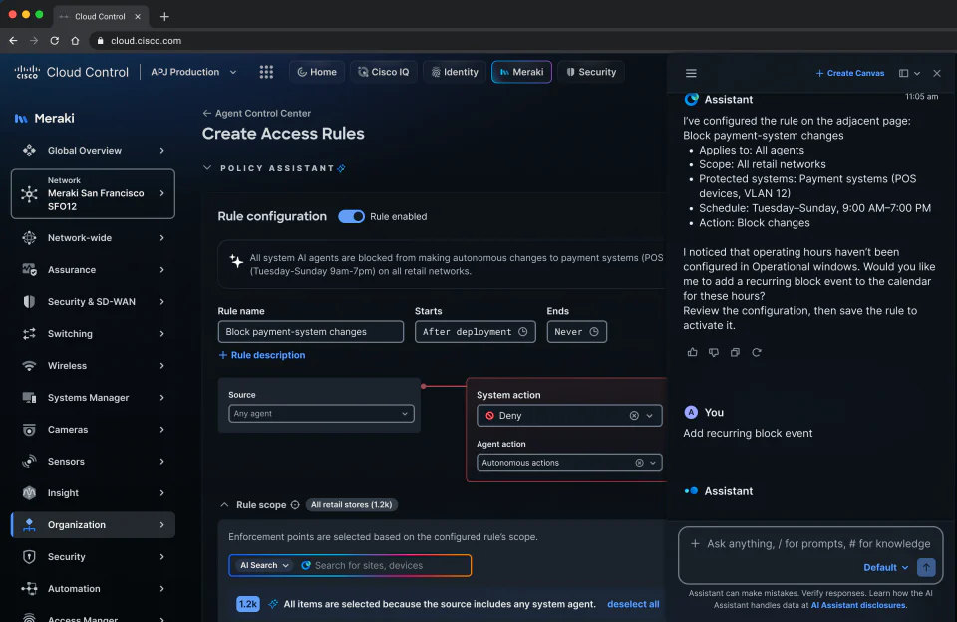The image size is (957, 622).
Task: Open the Systems Manager sidebar item
Action: click(93, 398)
